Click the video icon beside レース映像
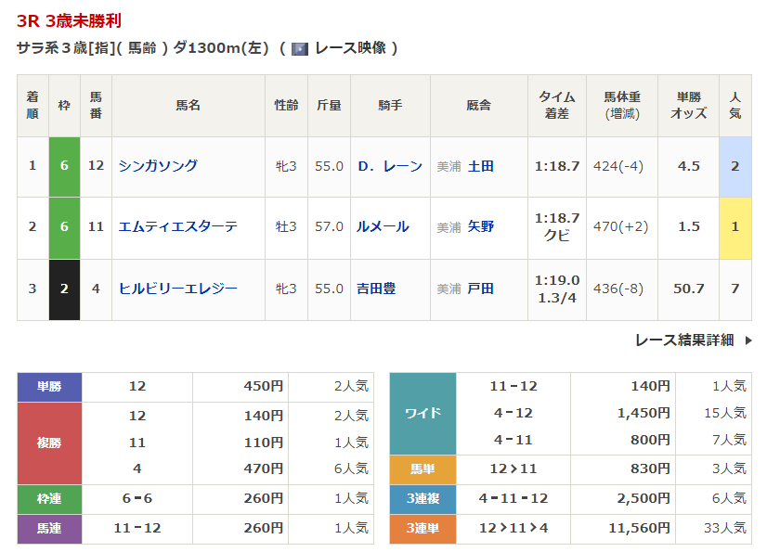Screen dimensions: 767x552 click(x=299, y=48)
